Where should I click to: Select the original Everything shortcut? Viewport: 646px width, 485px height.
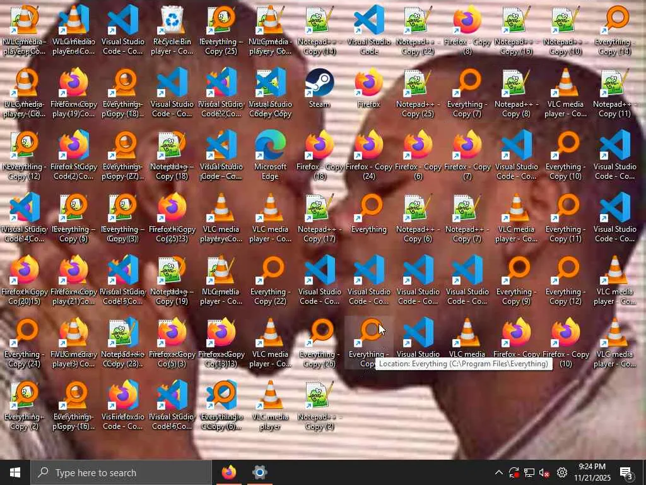point(368,213)
